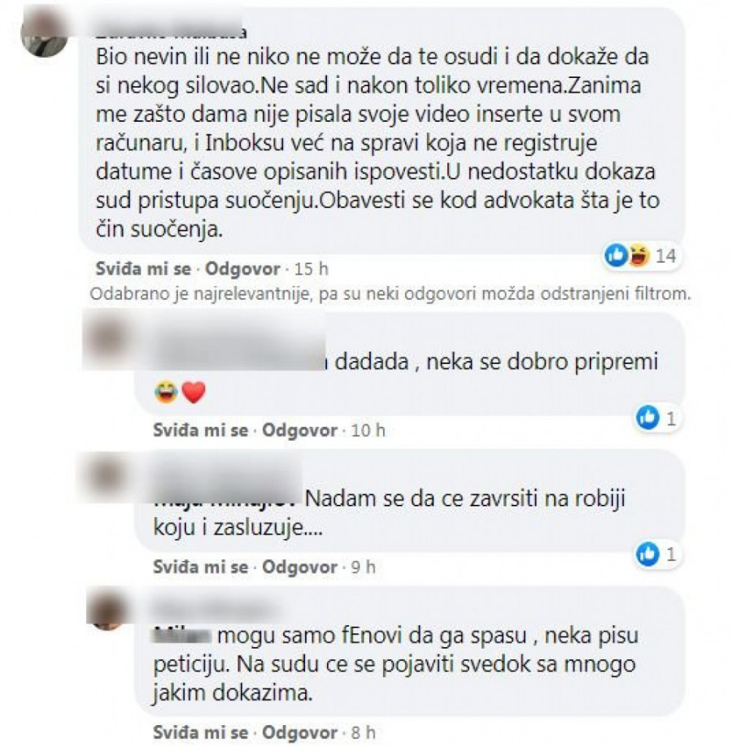Click 'Sviđa mi se' under 'dadada' reply
Image resolution: width=732 pixels, height=747 pixels.
201,431
